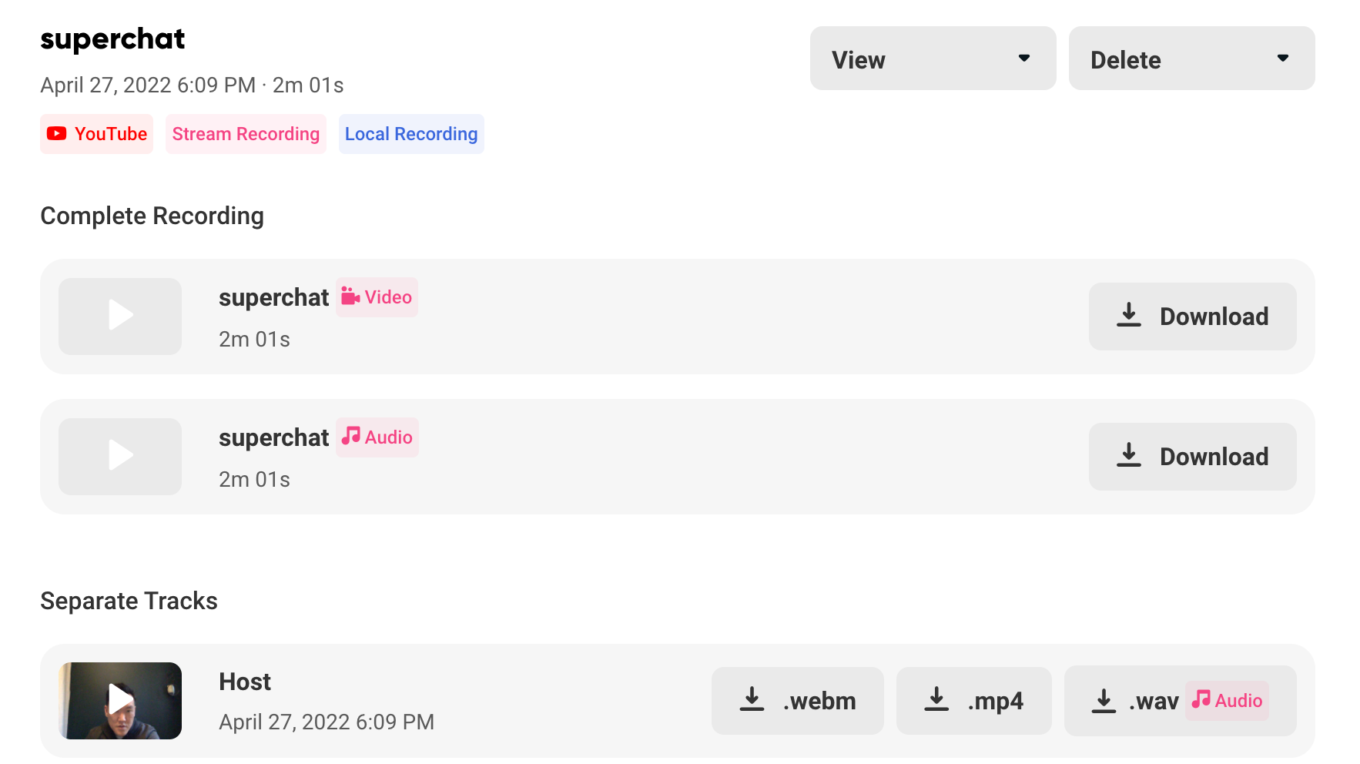Download Host track as .mp4
This screenshot has width=1360, height=764.
(x=973, y=701)
